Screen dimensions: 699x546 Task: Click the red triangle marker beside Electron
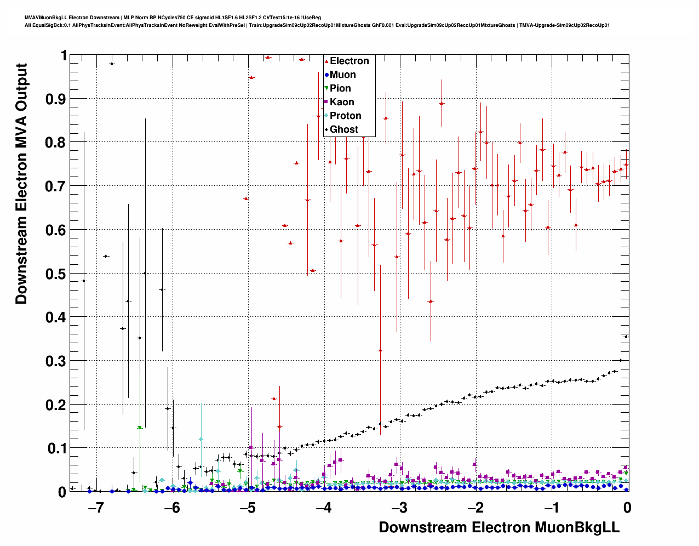326,61
